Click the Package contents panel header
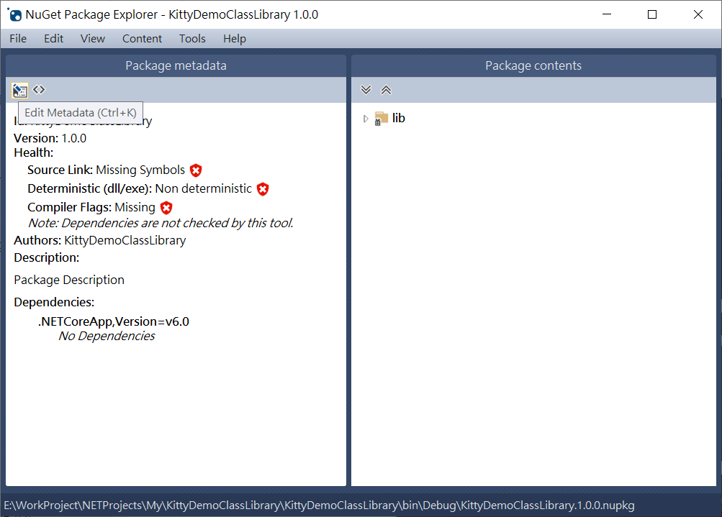This screenshot has width=722, height=517. [533, 65]
